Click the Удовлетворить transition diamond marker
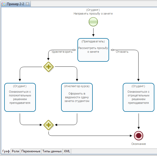Image resolution: width=157 pixels, height=156 pixels. coord(74,50)
